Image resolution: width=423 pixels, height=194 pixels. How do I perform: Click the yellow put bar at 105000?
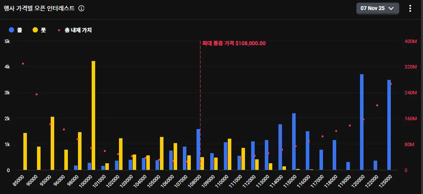coord(162,153)
